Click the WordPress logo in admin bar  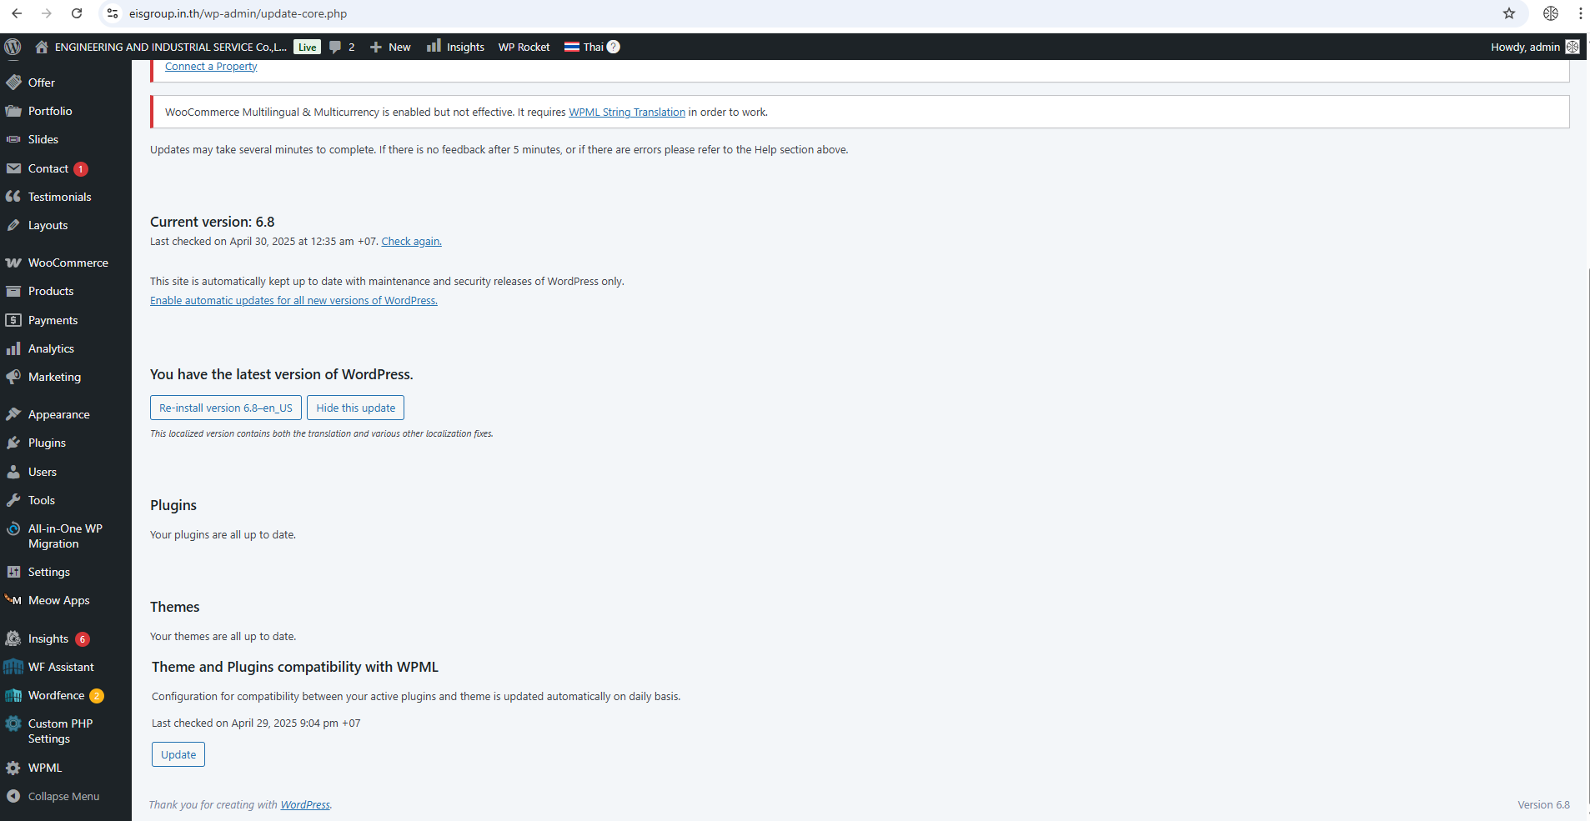(x=13, y=47)
